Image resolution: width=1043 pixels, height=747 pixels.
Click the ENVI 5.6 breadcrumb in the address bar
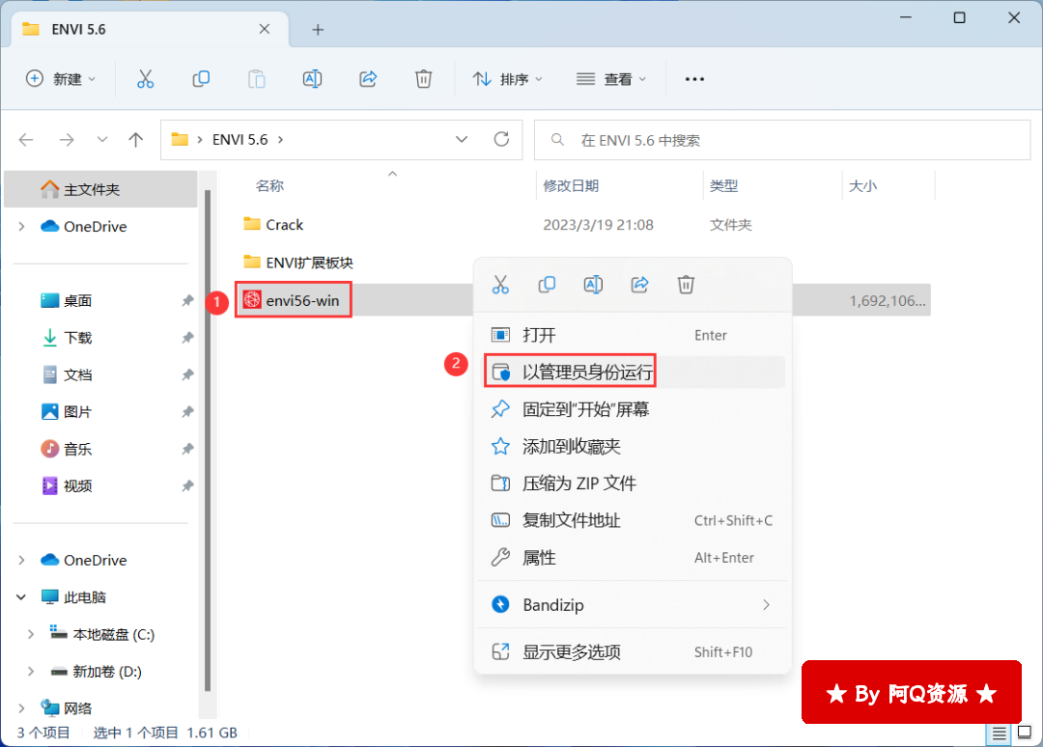[240, 140]
